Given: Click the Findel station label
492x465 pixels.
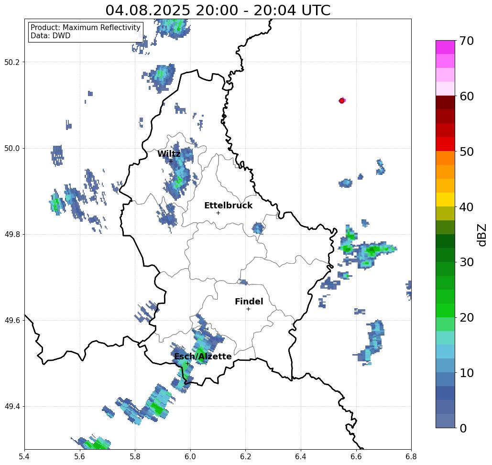Looking at the screenshot, I should point(249,302).
